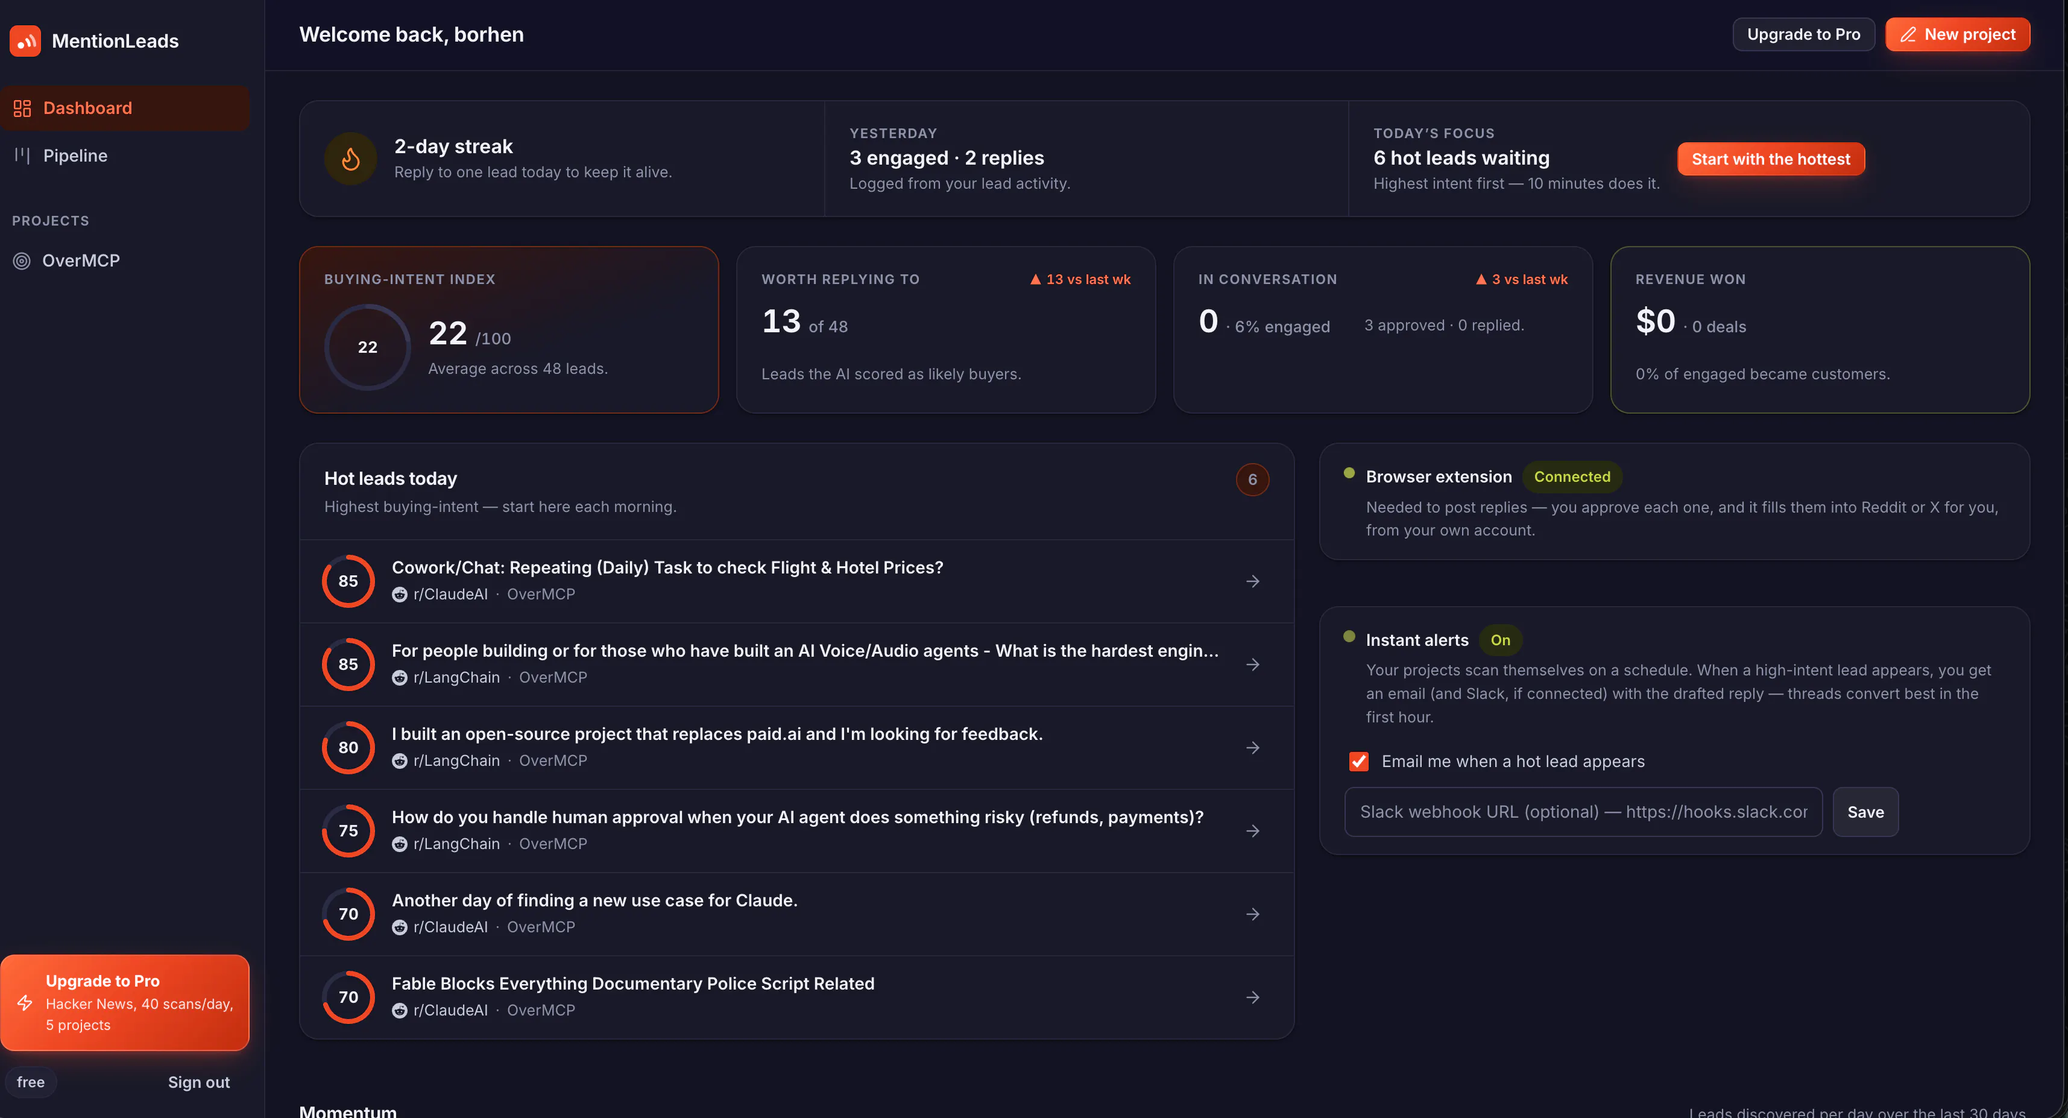The width and height of the screenshot is (2068, 1118).
Task: Click the Instant alerts On badge
Action: tap(1501, 640)
